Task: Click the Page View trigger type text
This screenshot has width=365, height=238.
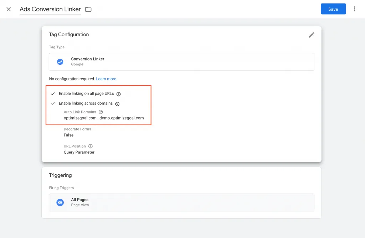Action: (80, 205)
